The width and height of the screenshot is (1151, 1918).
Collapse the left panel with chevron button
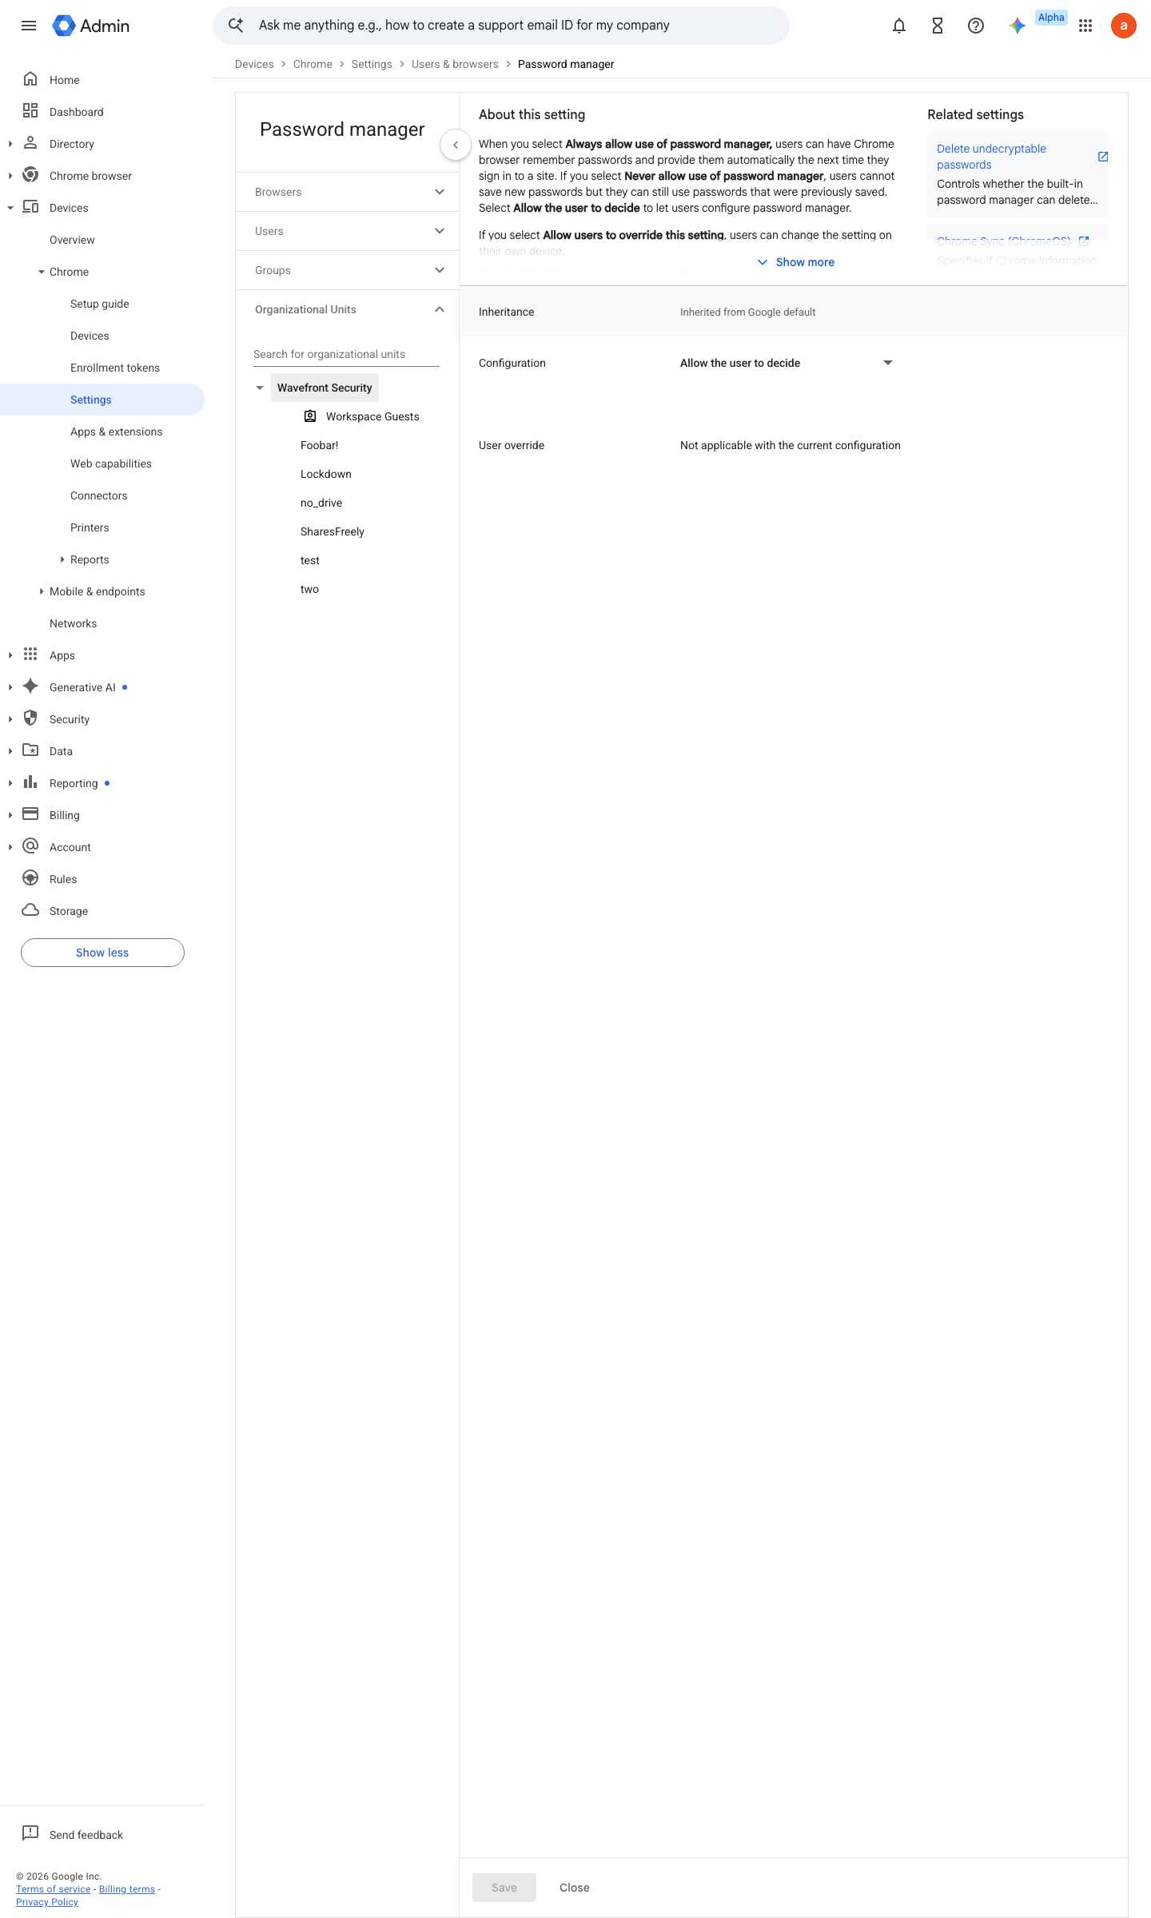pyautogui.click(x=456, y=145)
